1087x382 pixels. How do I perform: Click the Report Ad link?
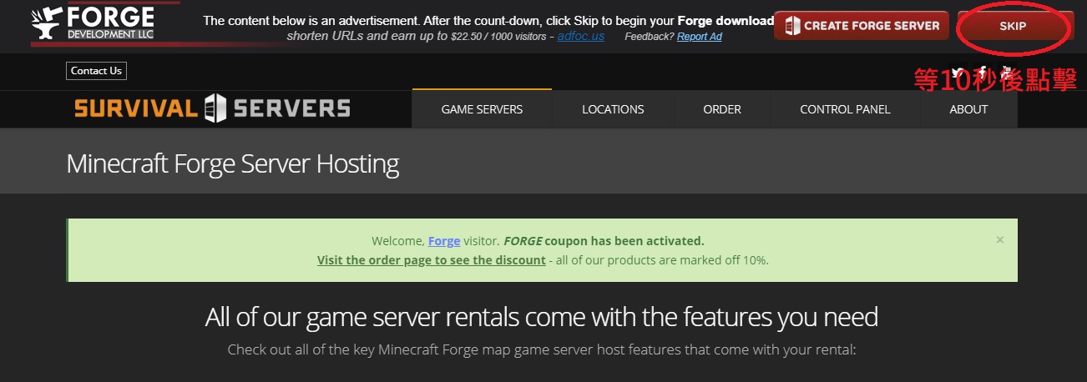point(699,37)
